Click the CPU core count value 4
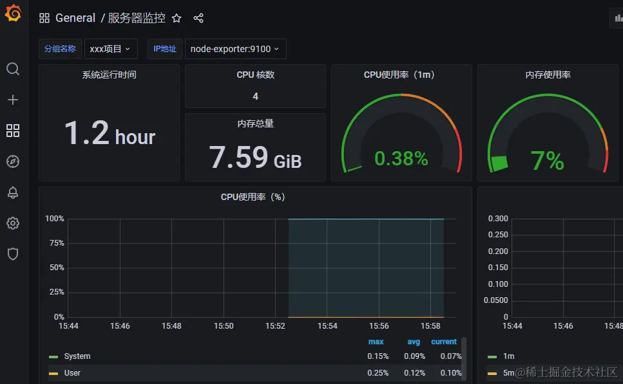Image resolution: width=623 pixels, height=384 pixels. (256, 96)
